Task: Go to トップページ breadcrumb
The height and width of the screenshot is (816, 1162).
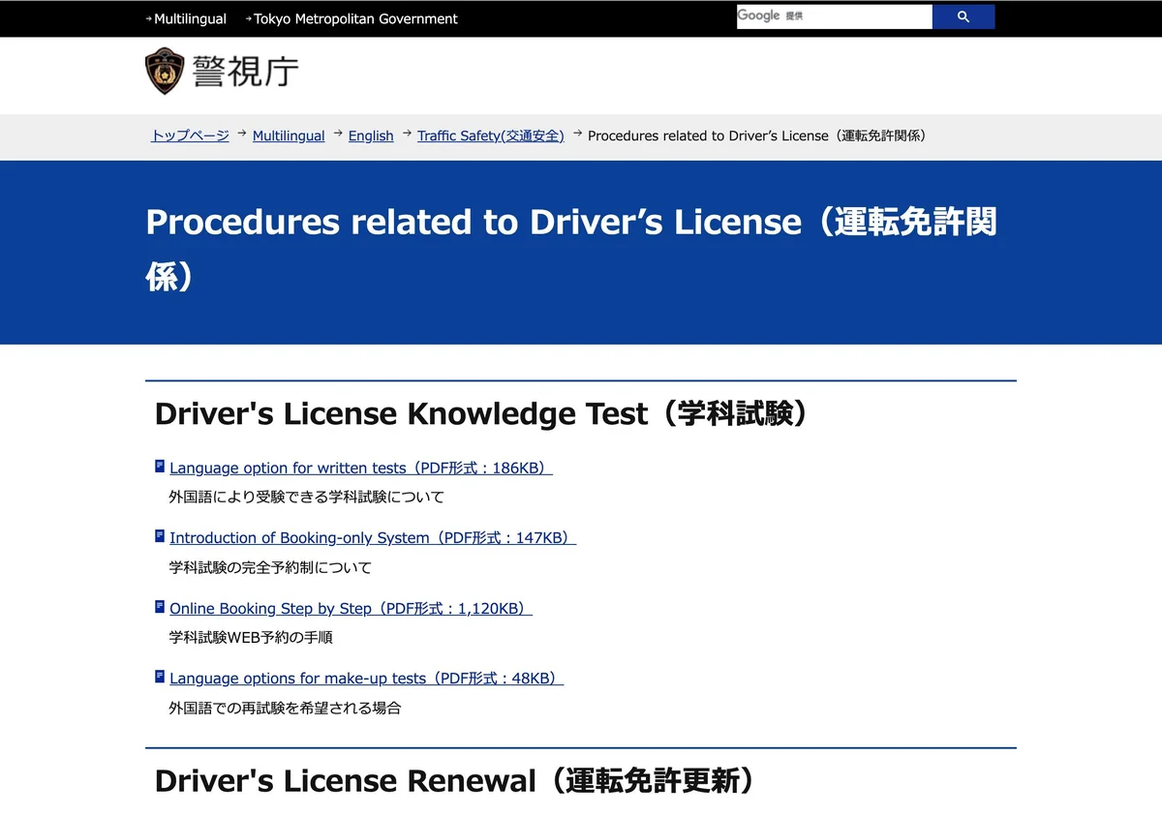Action: (x=190, y=136)
